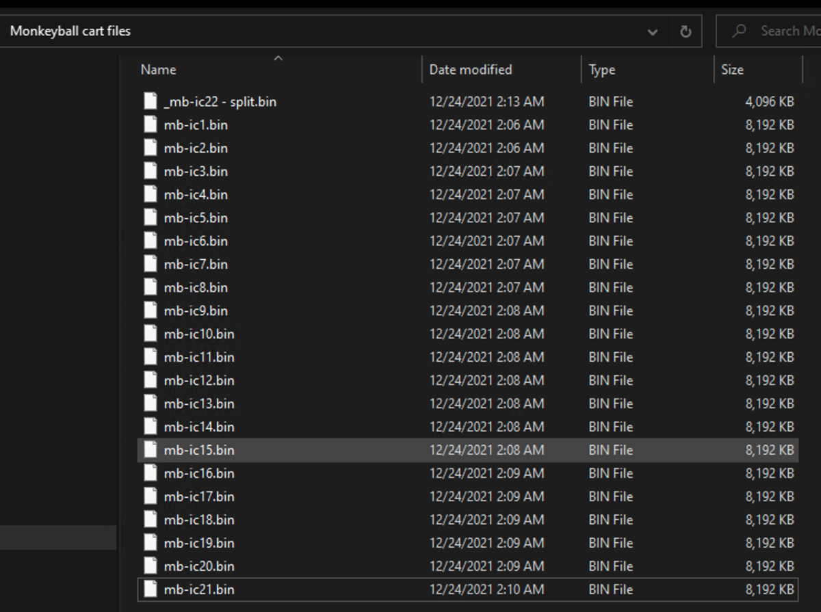The width and height of the screenshot is (821, 612).
Task: Click the file icon next to mb-ic2.bin
Action: [x=151, y=148]
